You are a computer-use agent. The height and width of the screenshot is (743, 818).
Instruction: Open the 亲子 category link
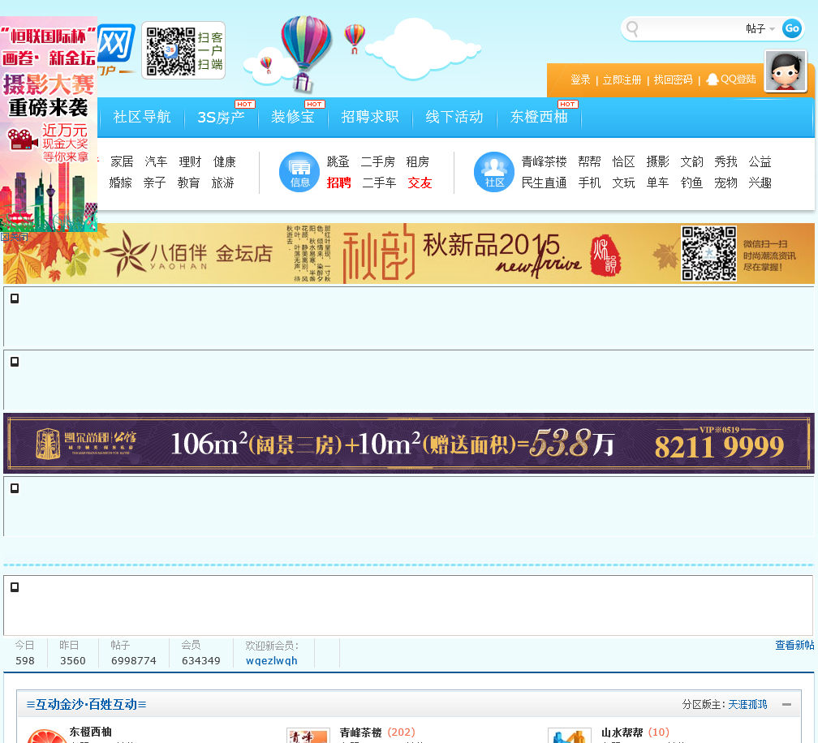[x=154, y=183]
